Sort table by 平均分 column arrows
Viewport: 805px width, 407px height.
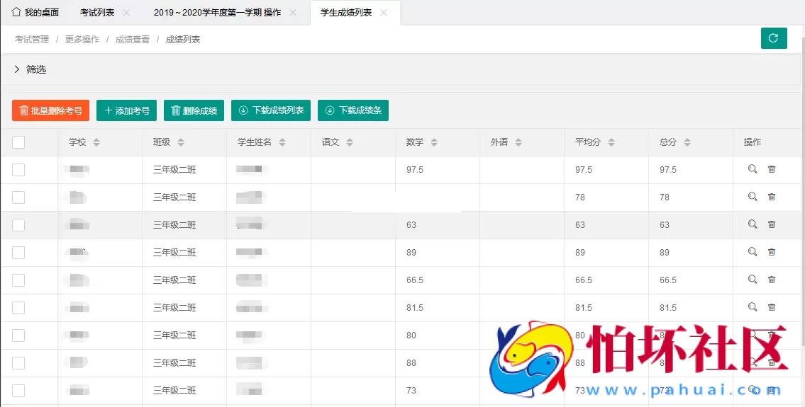611,142
